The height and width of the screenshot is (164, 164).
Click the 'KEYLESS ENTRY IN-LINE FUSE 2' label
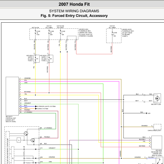(x=43, y=58)
